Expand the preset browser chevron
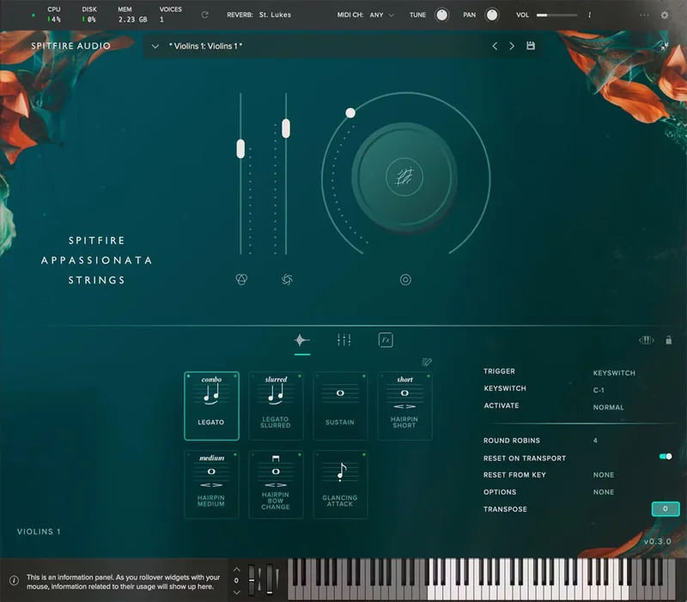The width and height of the screenshot is (687, 602). pos(155,46)
